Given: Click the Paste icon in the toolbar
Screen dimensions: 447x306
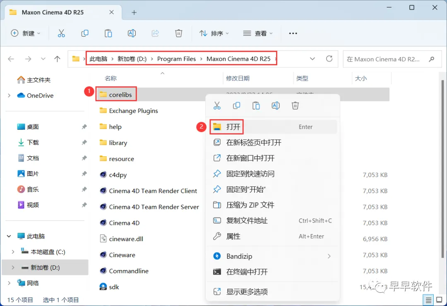Looking at the screenshot, I should click(108, 33).
